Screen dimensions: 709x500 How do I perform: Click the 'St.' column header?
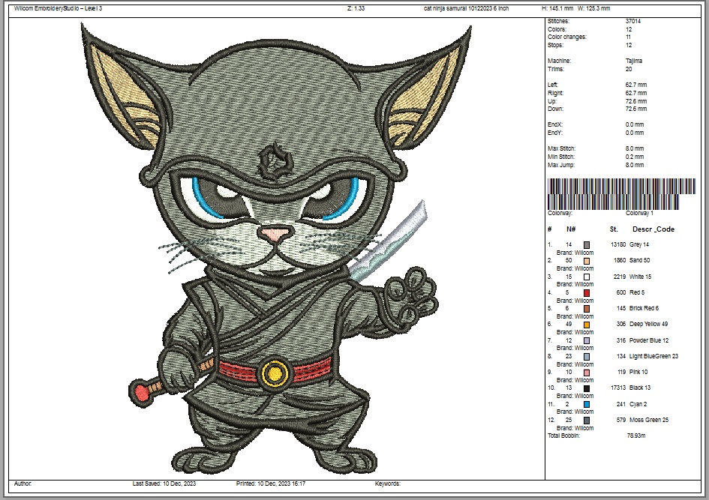click(x=614, y=229)
